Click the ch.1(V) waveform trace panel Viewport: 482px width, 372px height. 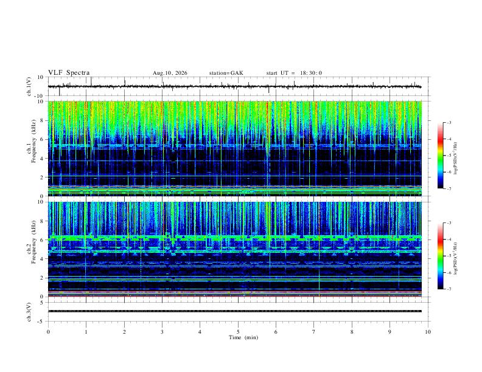tap(239, 86)
